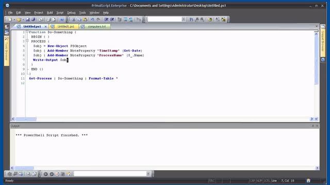This screenshot has width=330, height=185.
Task: Pin the Output panel auto-hide icon
Action: click(312, 126)
